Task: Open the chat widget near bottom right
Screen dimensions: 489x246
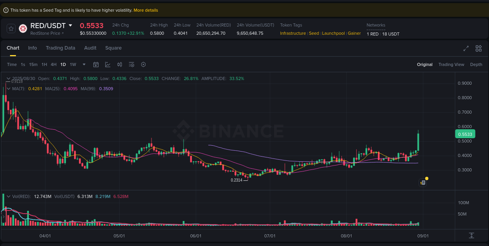Action: click(x=423, y=182)
